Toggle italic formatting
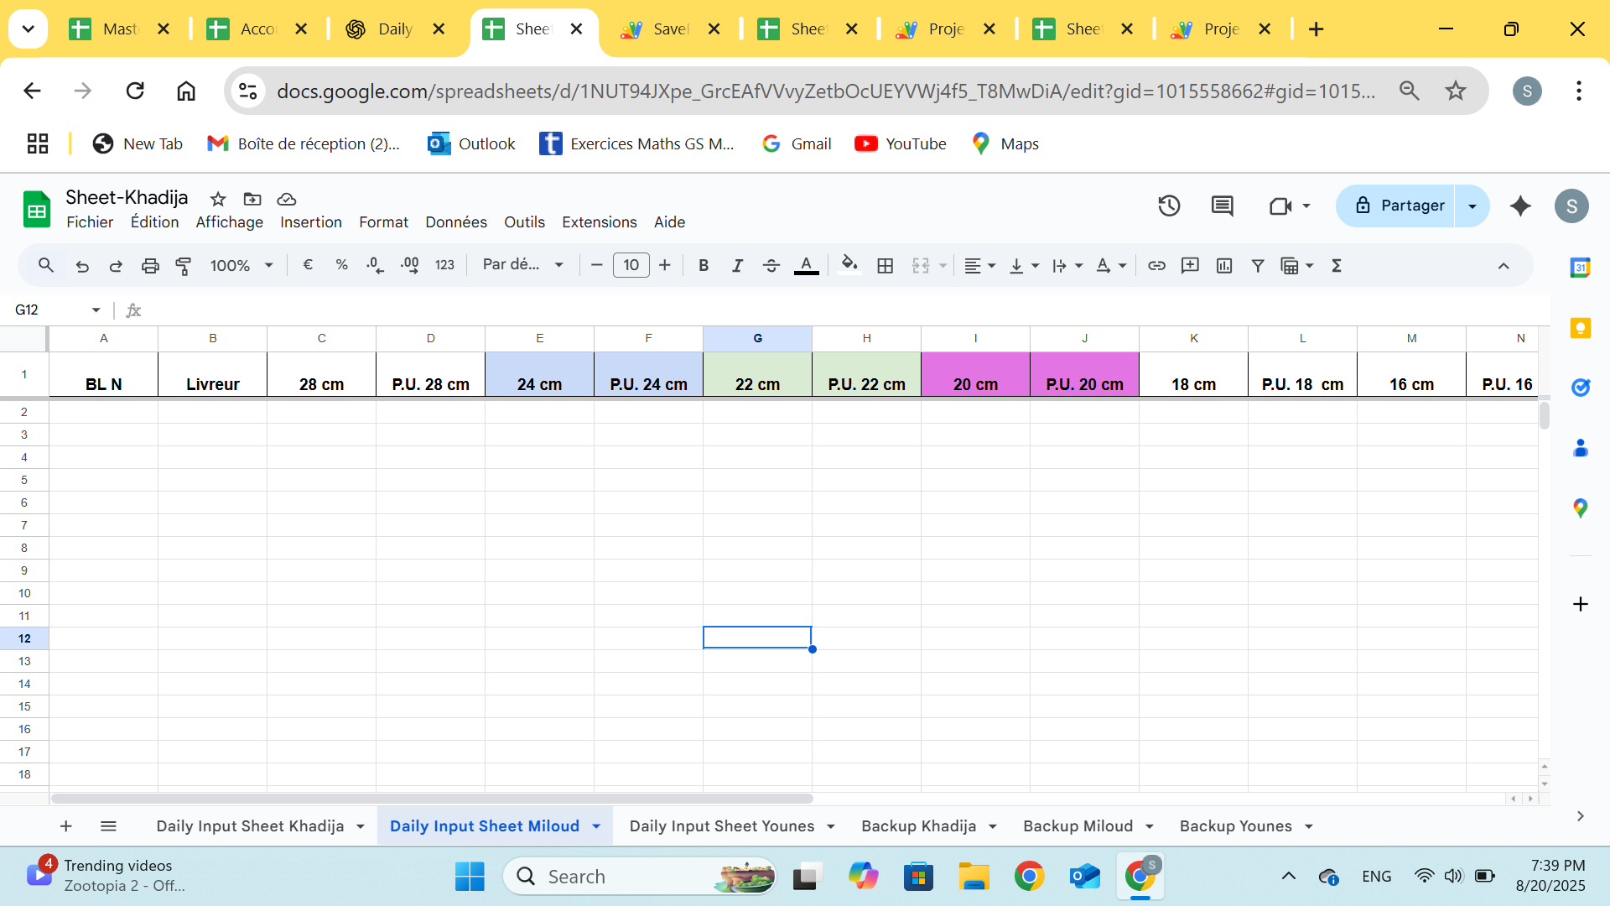 pos(737,266)
